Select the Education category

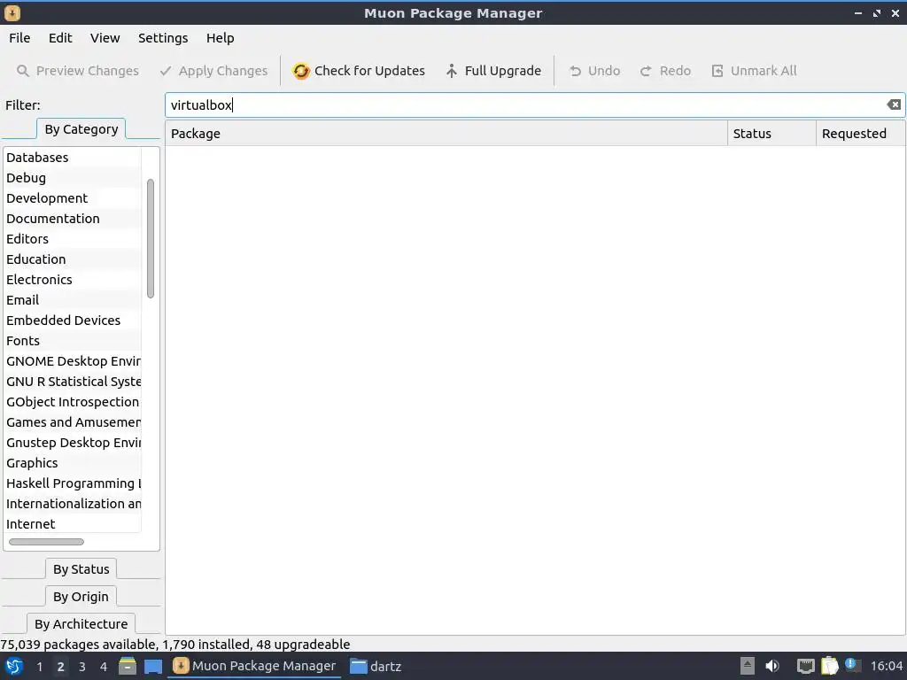pos(73,259)
